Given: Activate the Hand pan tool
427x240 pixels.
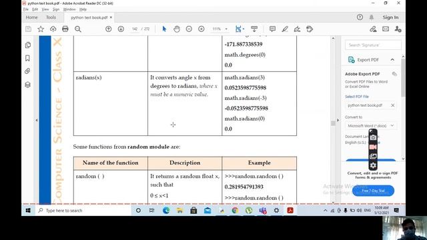Looking at the screenshot, I should click(x=177, y=29).
